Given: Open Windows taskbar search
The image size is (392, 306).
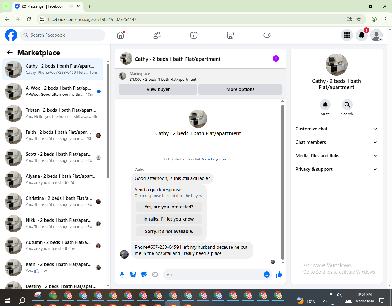Looking at the screenshot, I should tap(22, 301).
